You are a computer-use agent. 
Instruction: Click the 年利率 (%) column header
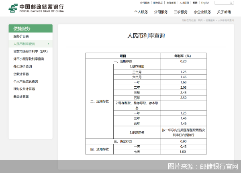point(183,56)
